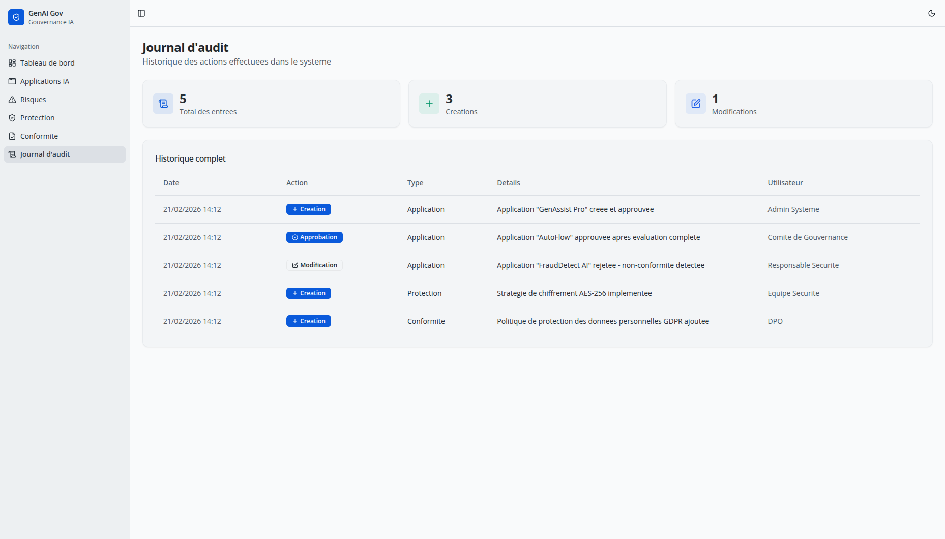The width and height of the screenshot is (945, 539).
Task: Click the Total des entrees scroll icon
Action: 163,104
